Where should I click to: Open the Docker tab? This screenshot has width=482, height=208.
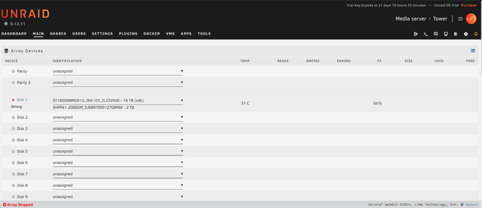[151, 34]
